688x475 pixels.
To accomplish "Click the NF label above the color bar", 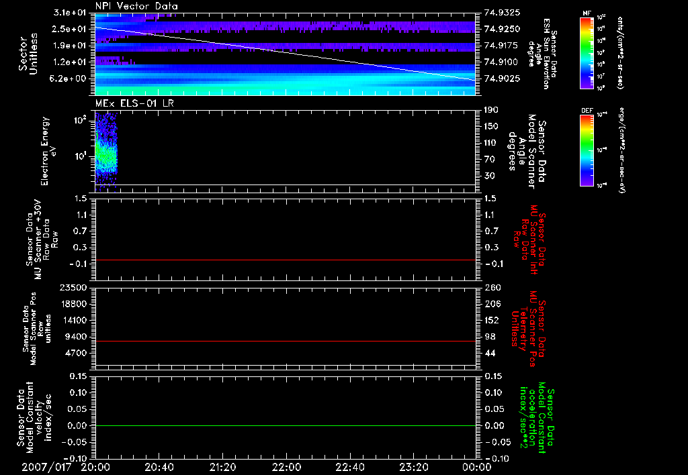I will (x=587, y=13).
